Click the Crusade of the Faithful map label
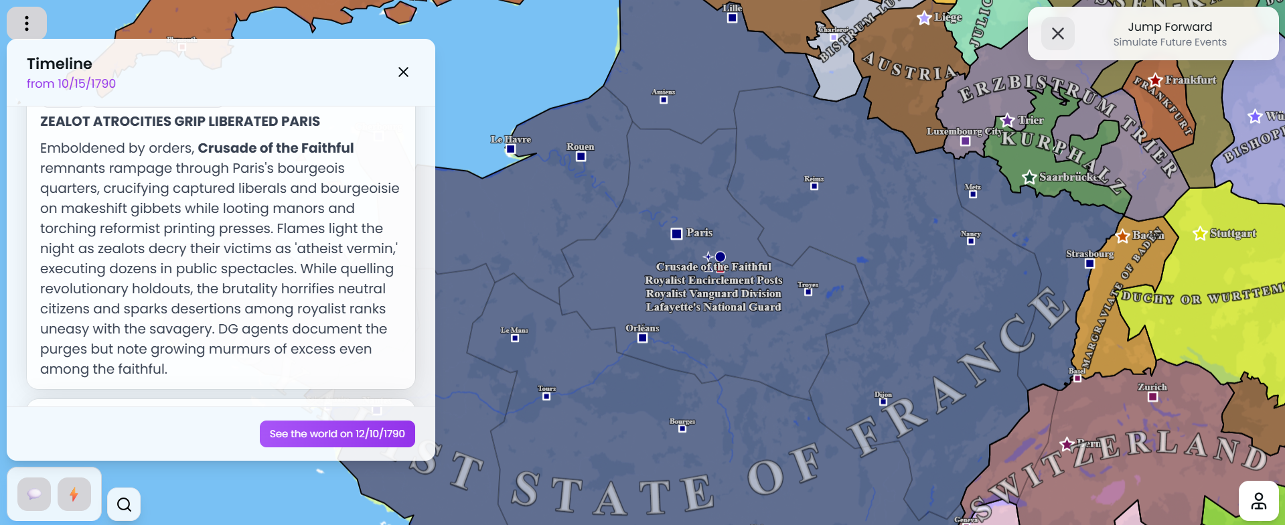Viewport: 1285px width, 525px height. 714,267
